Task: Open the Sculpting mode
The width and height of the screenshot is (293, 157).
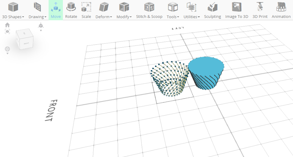Action: pyautogui.click(x=213, y=10)
